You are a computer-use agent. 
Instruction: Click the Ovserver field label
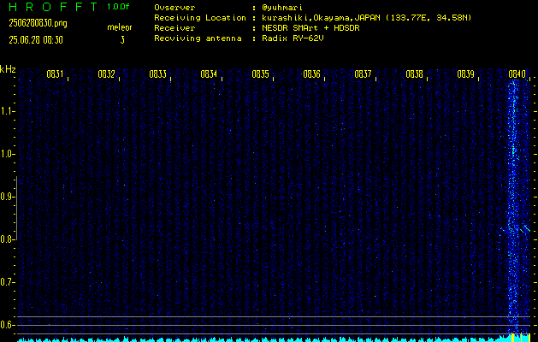click(174, 8)
